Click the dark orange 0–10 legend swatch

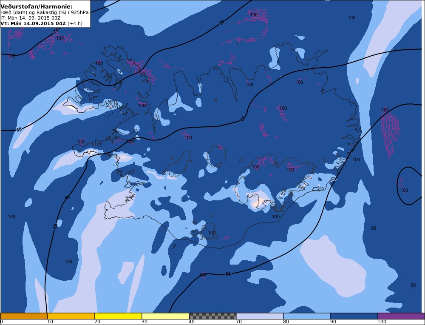[x=24, y=316]
